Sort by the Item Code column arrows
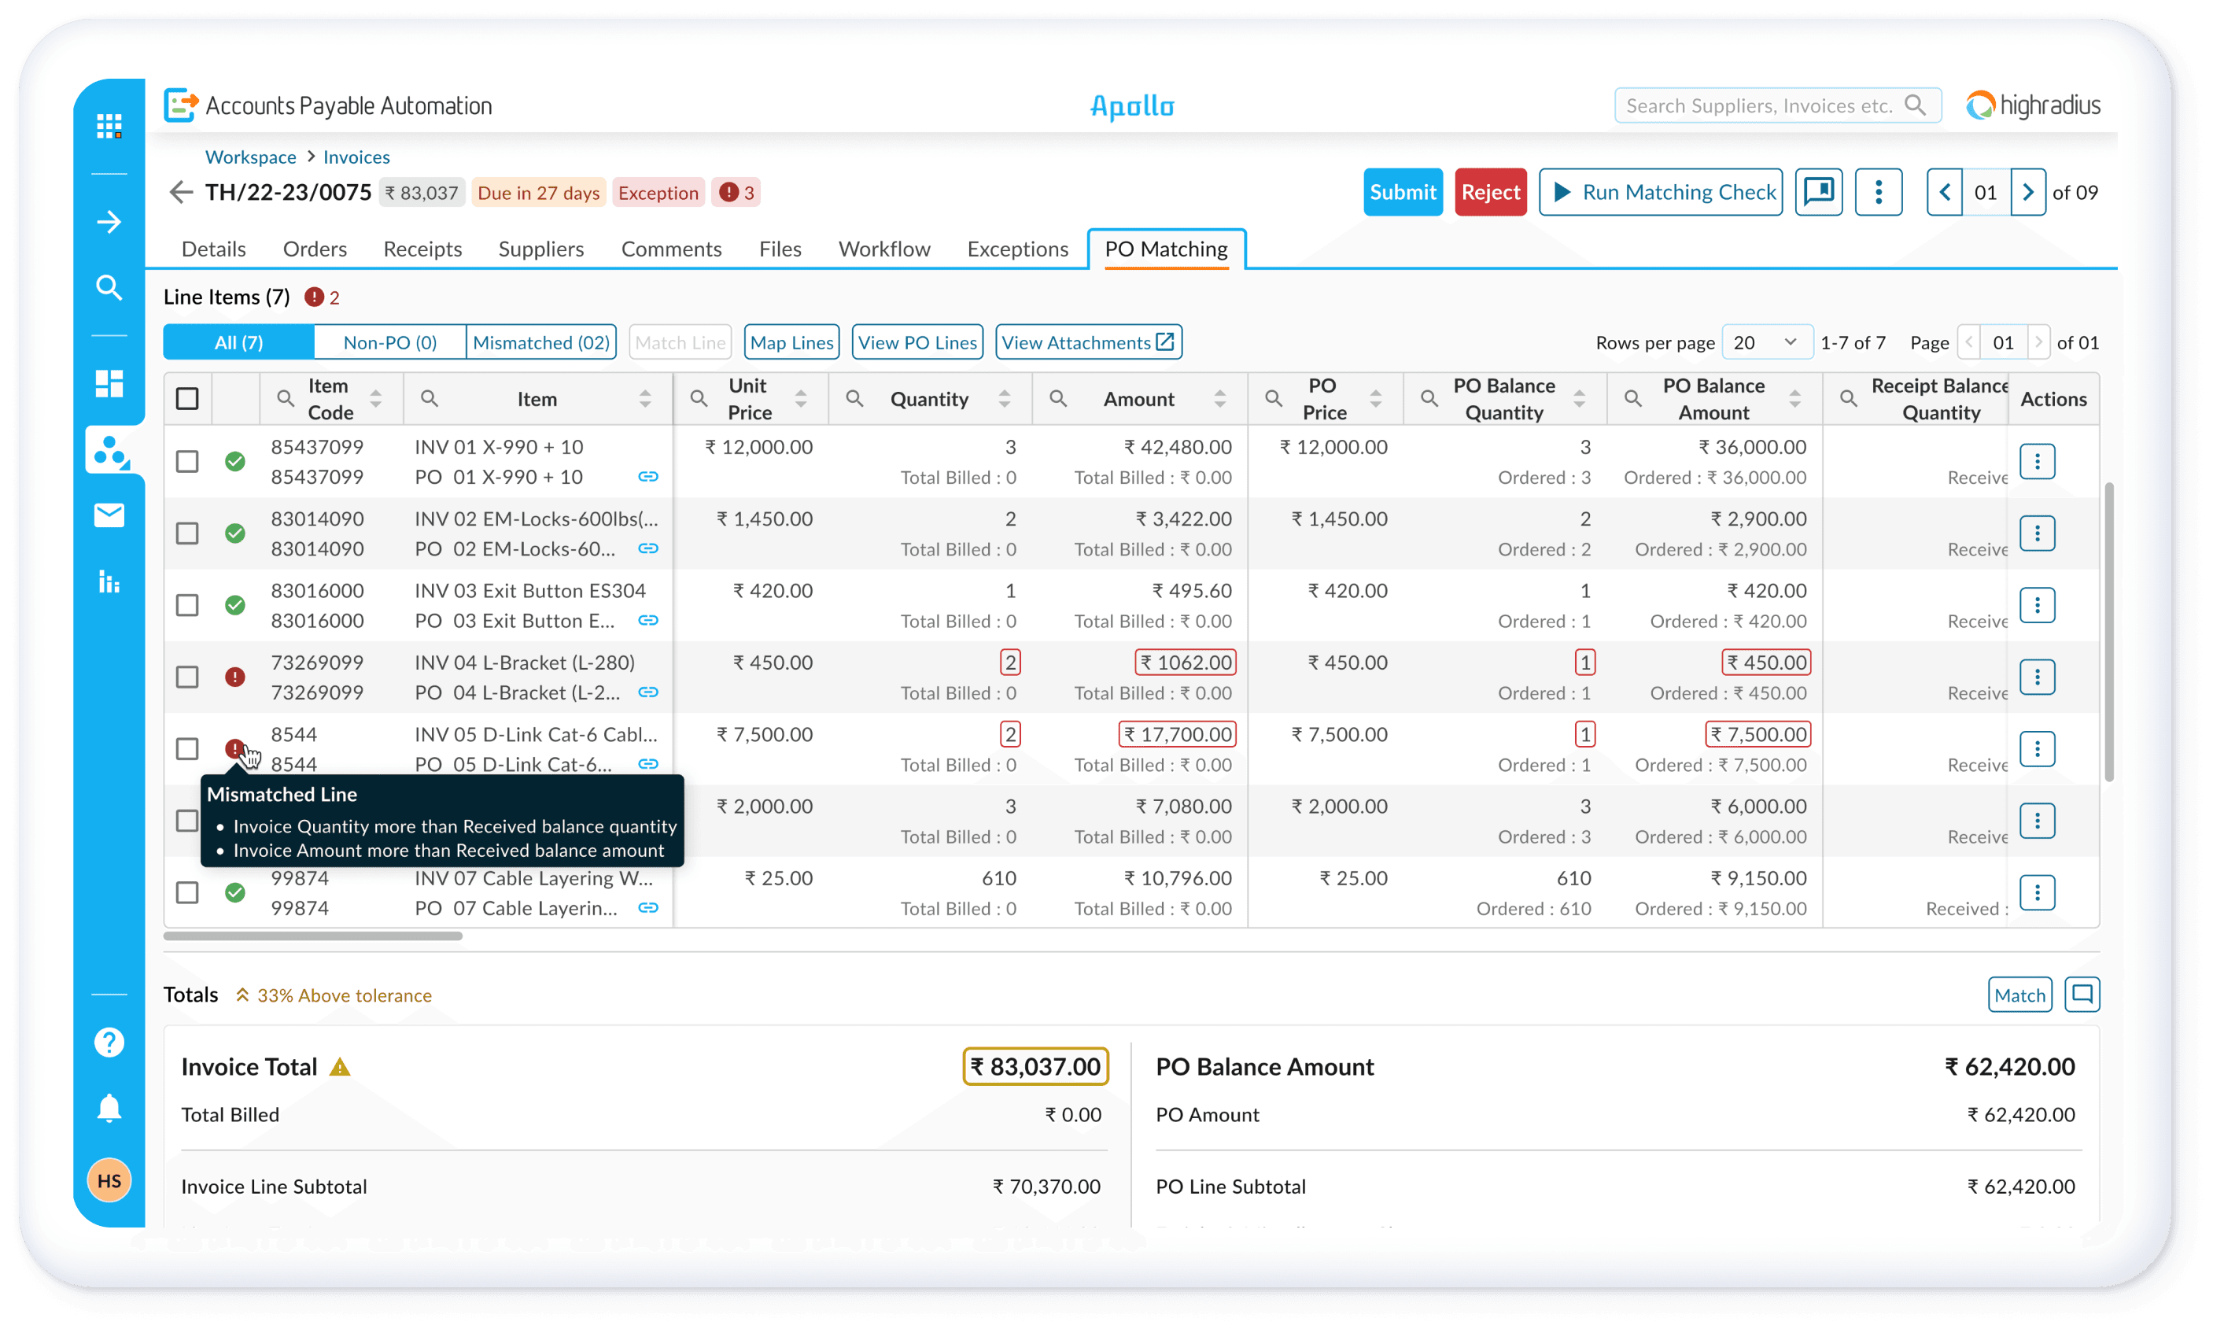 pyautogui.click(x=376, y=398)
